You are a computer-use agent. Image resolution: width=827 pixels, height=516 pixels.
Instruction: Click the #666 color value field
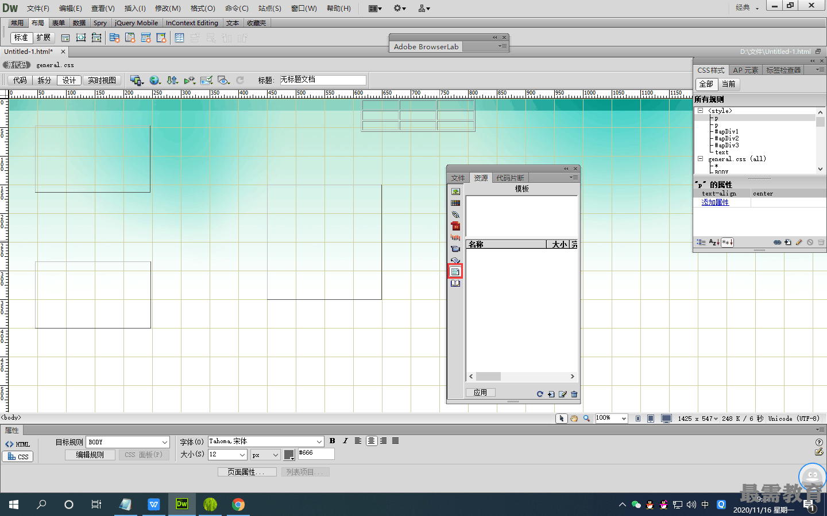pos(316,454)
